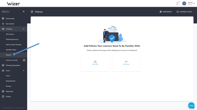Collapse the Training section chevron
Image resolution: width=197 pixels, height=110 pixels.
coord(23,29)
